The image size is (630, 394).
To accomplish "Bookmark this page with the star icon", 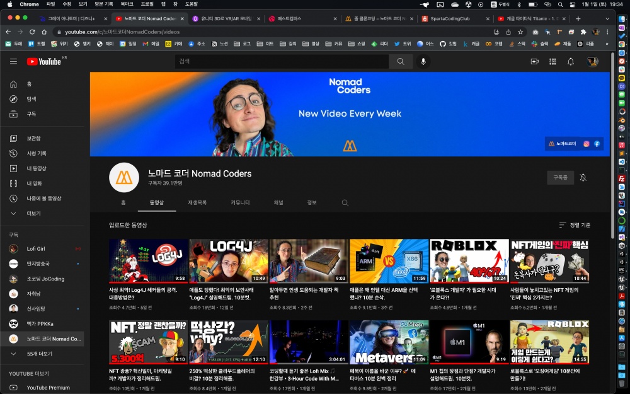I will (520, 32).
